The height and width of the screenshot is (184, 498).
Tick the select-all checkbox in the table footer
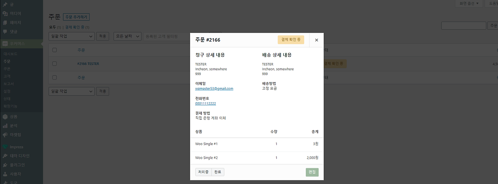(x=54, y=77)
